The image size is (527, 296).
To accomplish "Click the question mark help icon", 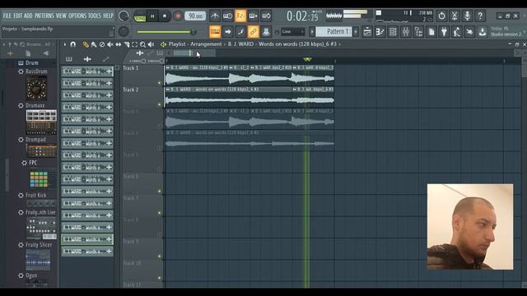I will click(x=480, y=16).
